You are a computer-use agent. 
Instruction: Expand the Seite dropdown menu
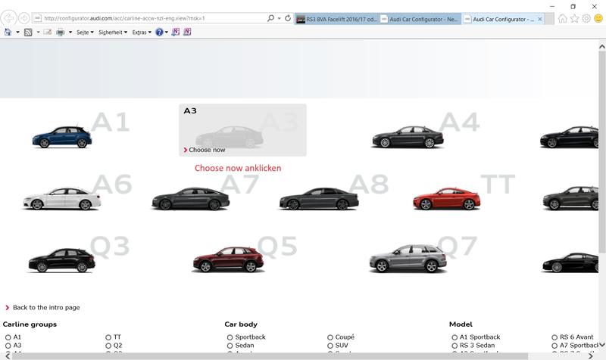pos(85,33)
